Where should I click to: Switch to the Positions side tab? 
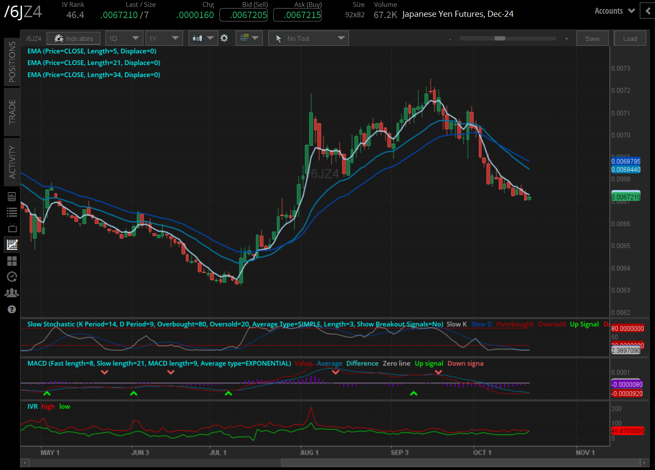click(12, 62)
